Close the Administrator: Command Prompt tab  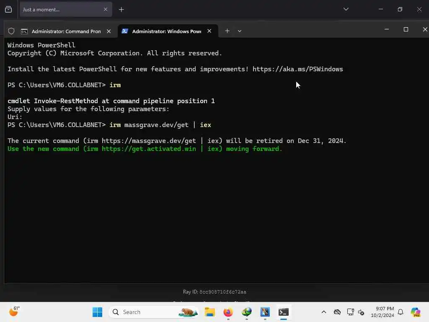pyautogui.click(x=109, y=31)
